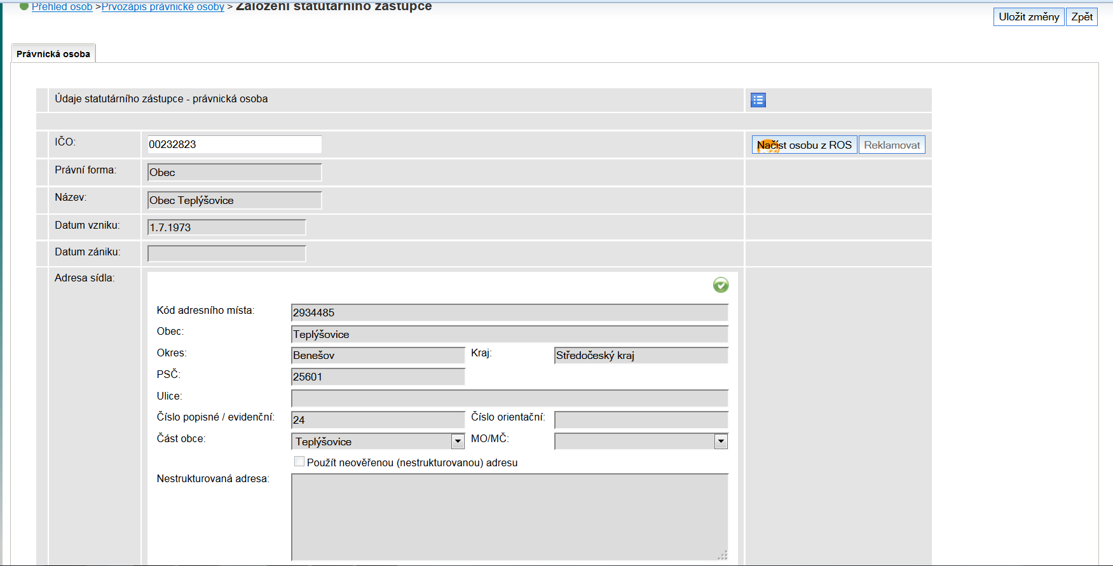1113x566 pixels.
Task: Open the Prvozápis právnické osoby link
Action: tap(163, 6)
